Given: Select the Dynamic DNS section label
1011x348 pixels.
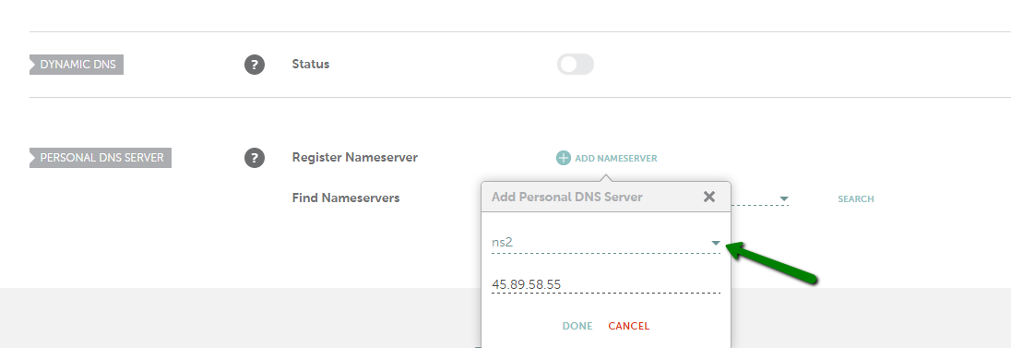Looking at the screenshot, I should click(x=77, y=65).
